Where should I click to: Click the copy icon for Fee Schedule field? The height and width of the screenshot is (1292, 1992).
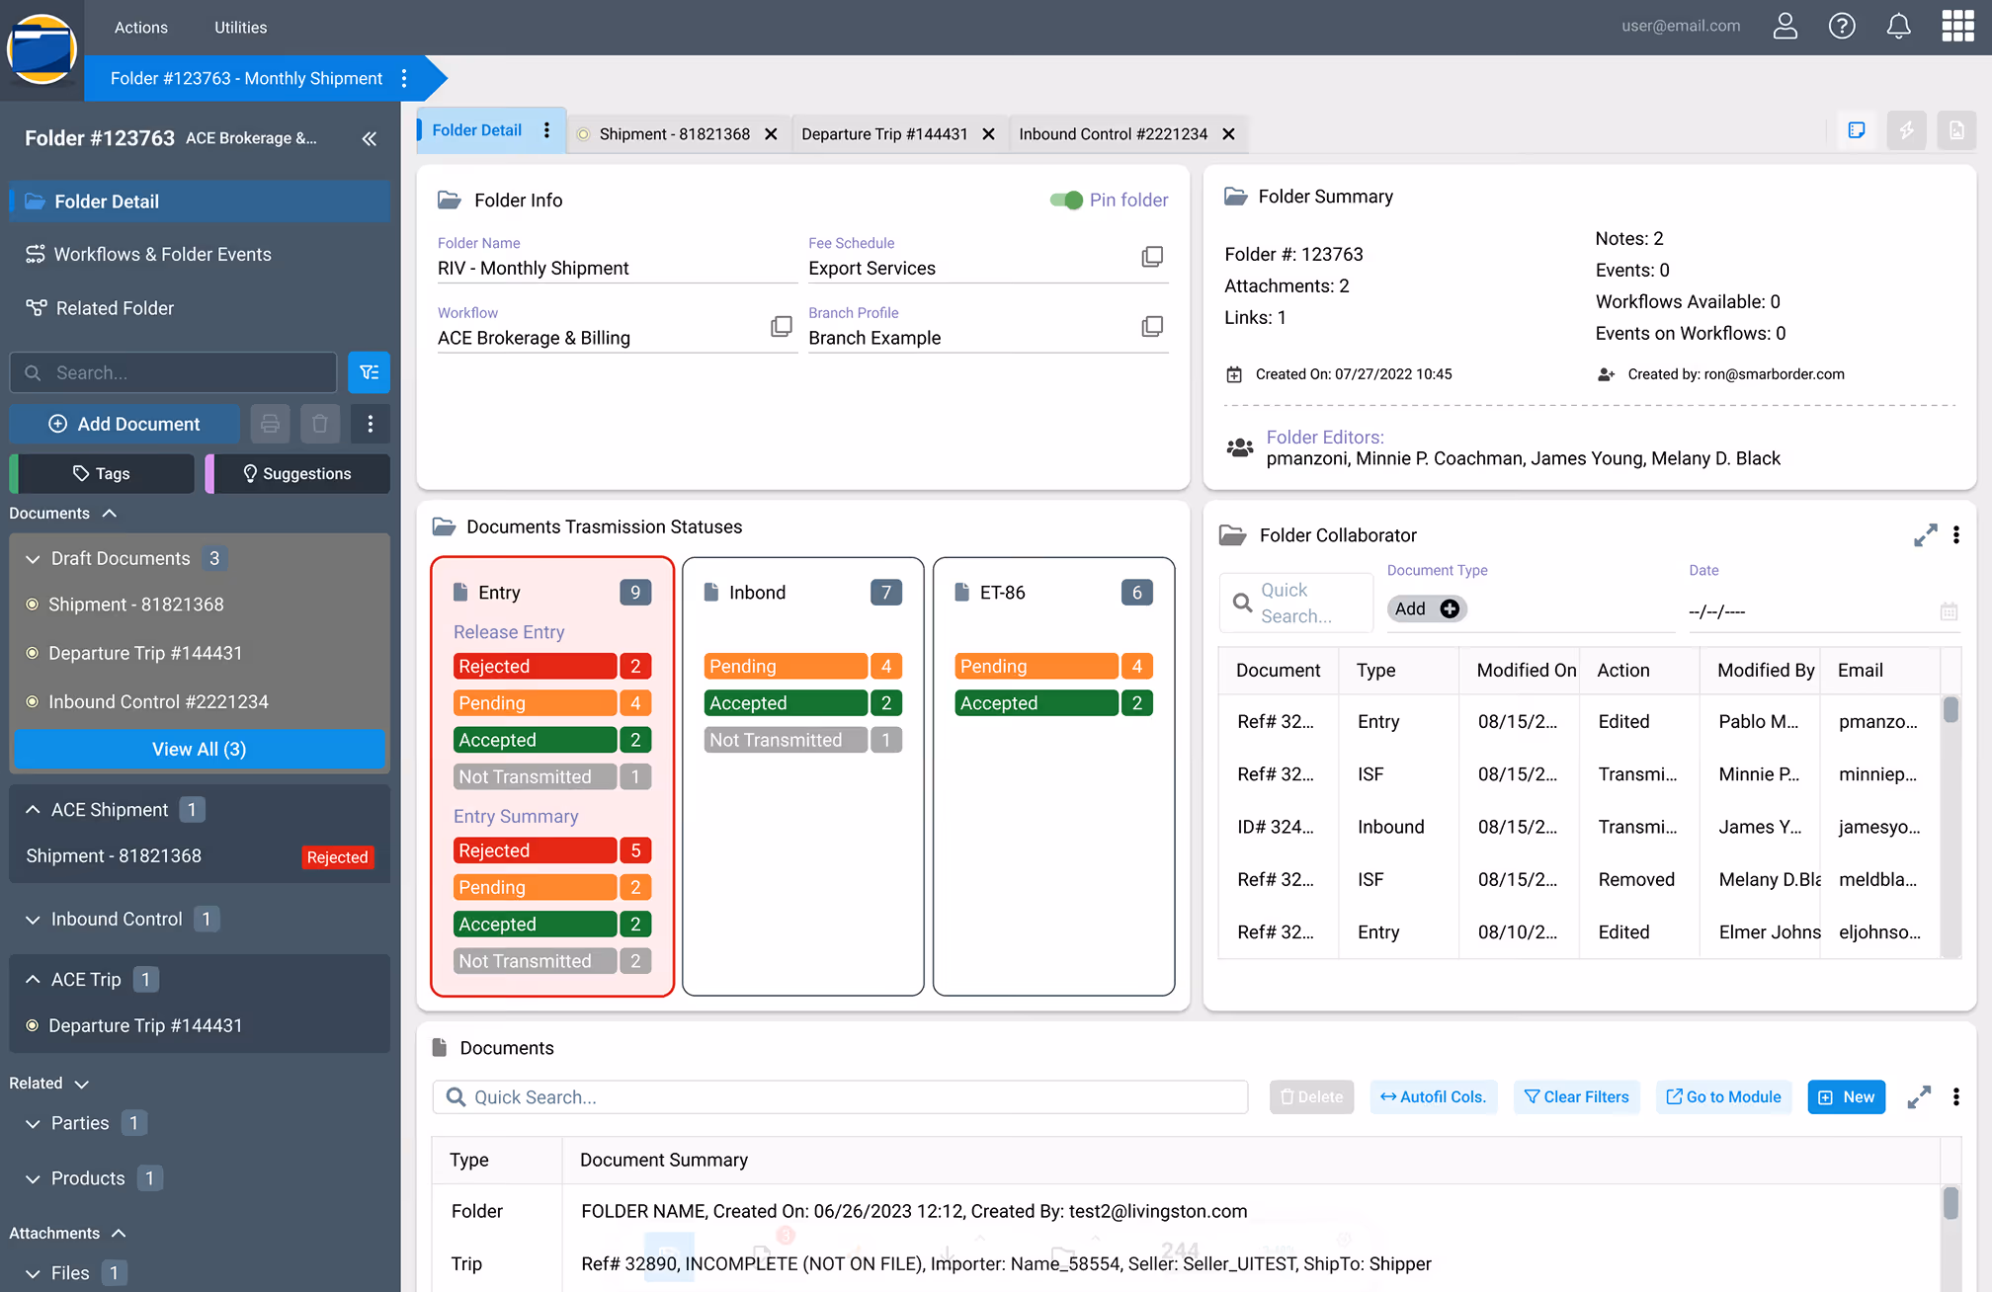coord(1152,257)
